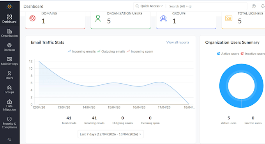Click the 41 Total emails value
Screen dimensions: 265x144
tap(69, 118)
